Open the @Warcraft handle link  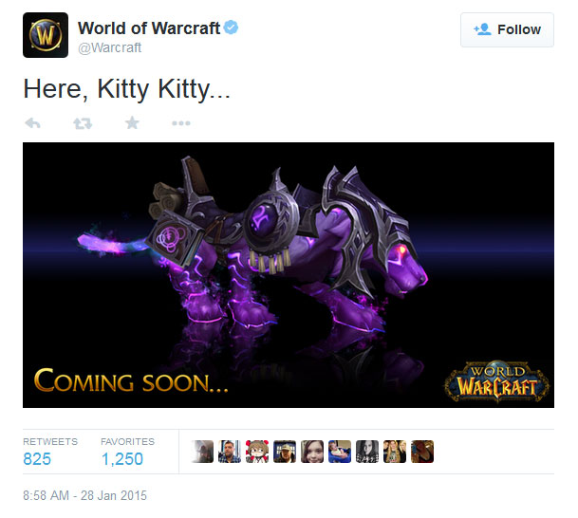[109, 47]
